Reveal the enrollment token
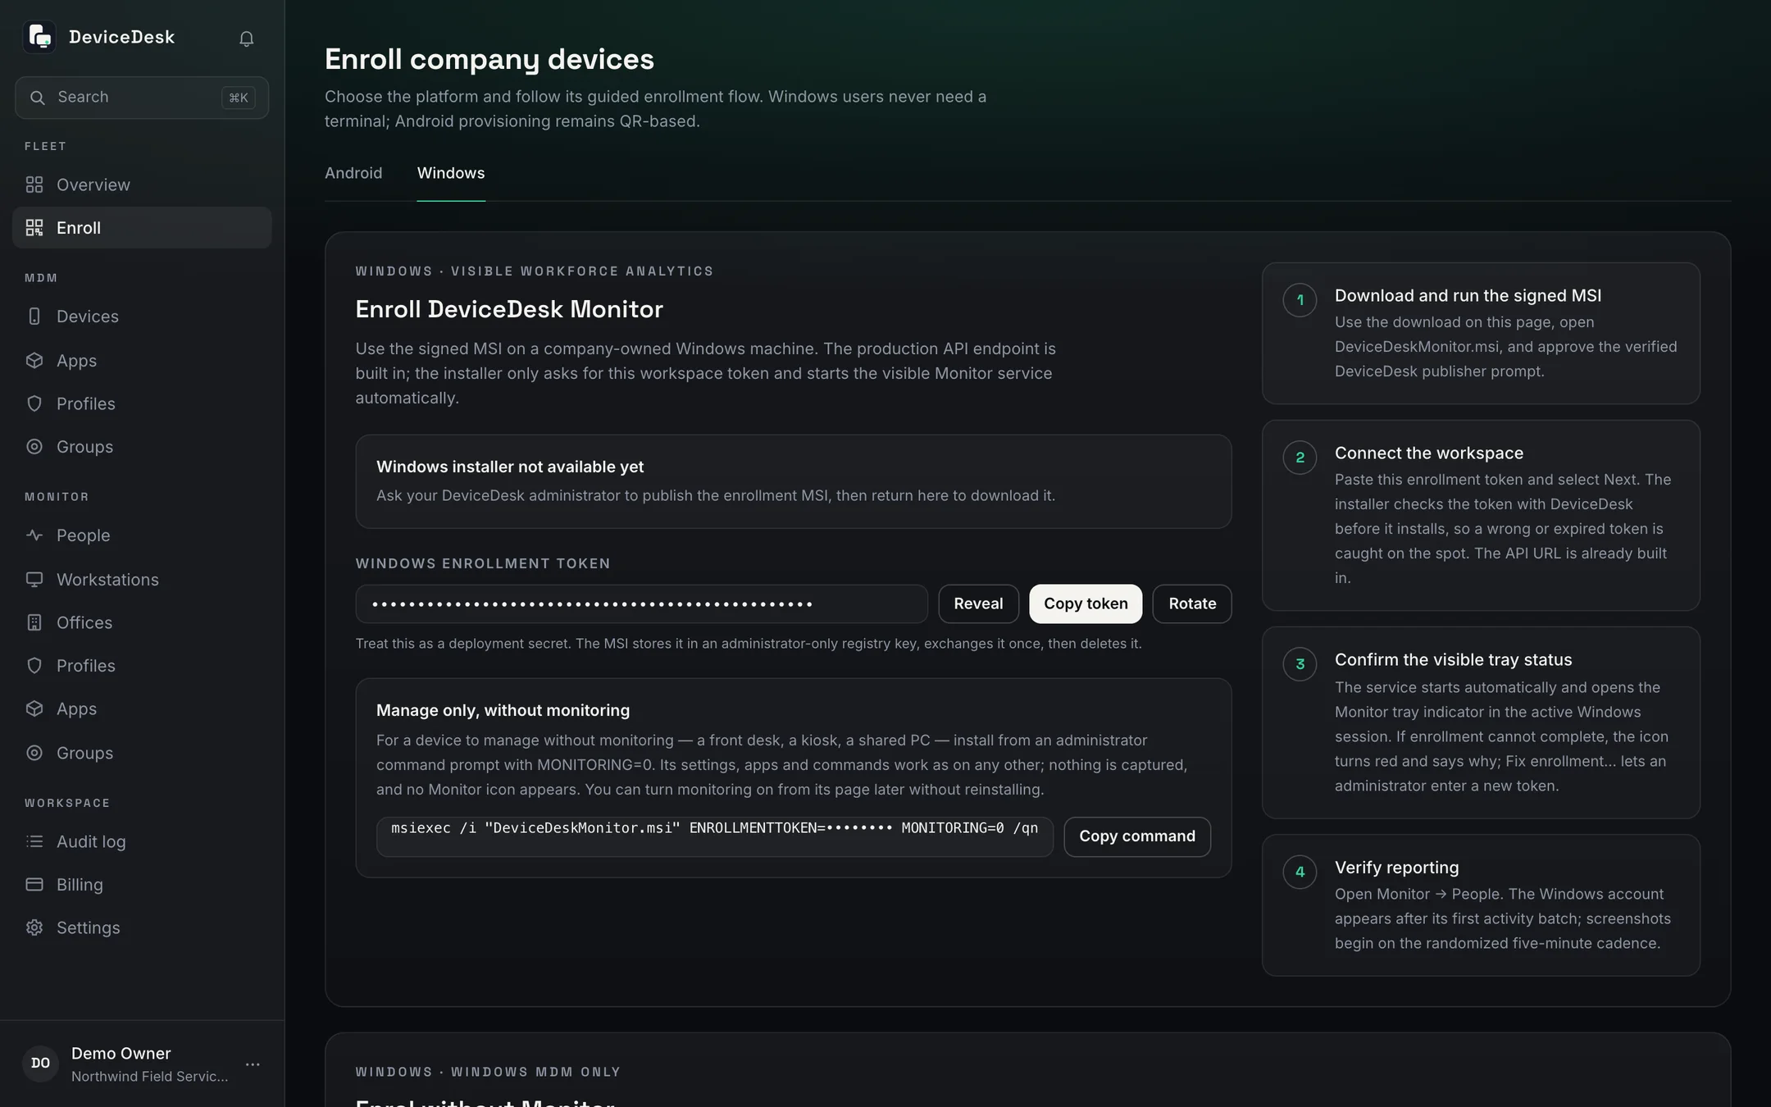The height and width of the screenshot is (1107, 1771). pos(978,604)
